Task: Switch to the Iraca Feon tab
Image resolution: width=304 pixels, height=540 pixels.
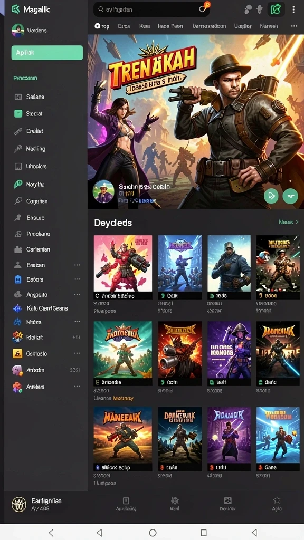Action: pyautogui.click(x=170, y=26)
